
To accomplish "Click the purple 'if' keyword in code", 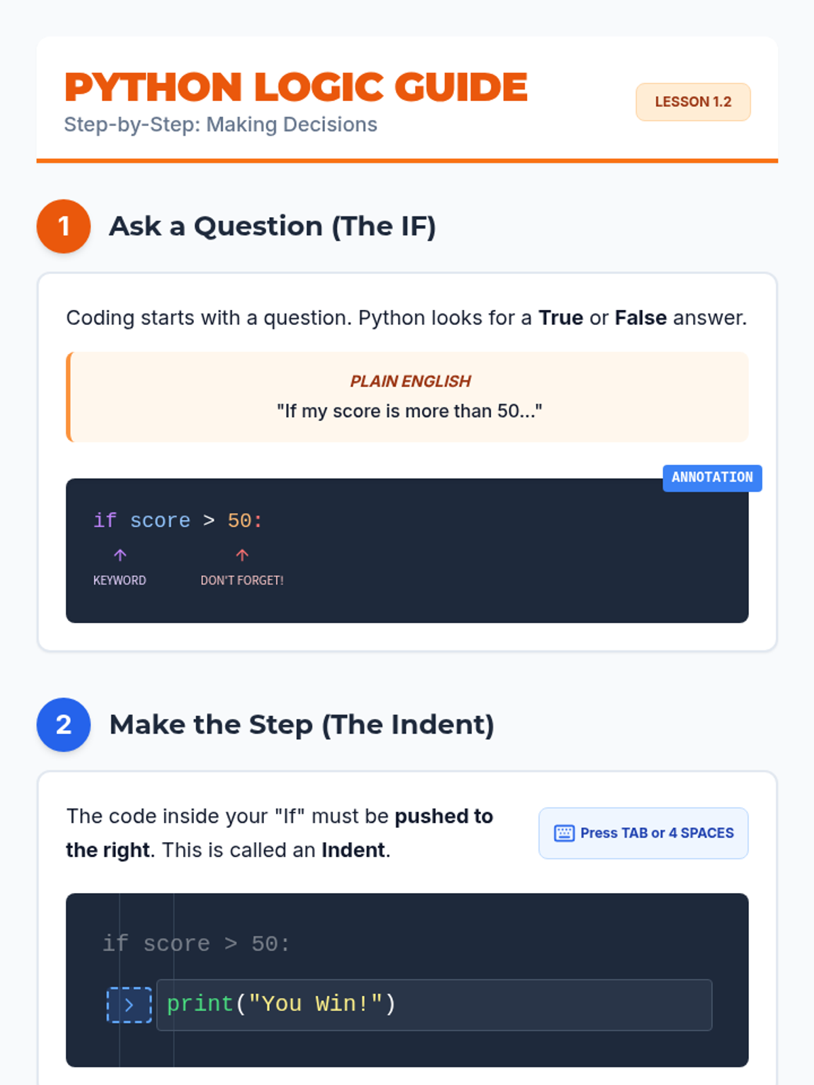I will [105, 521].
